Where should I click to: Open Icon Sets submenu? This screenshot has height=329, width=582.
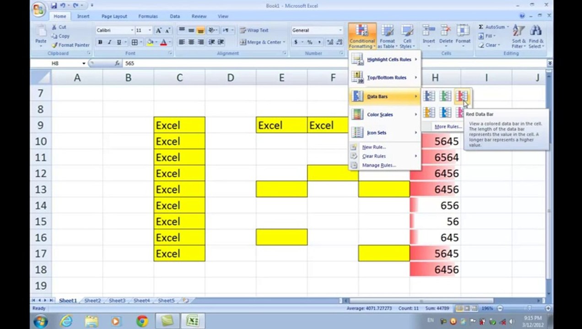tap(385, 133)
